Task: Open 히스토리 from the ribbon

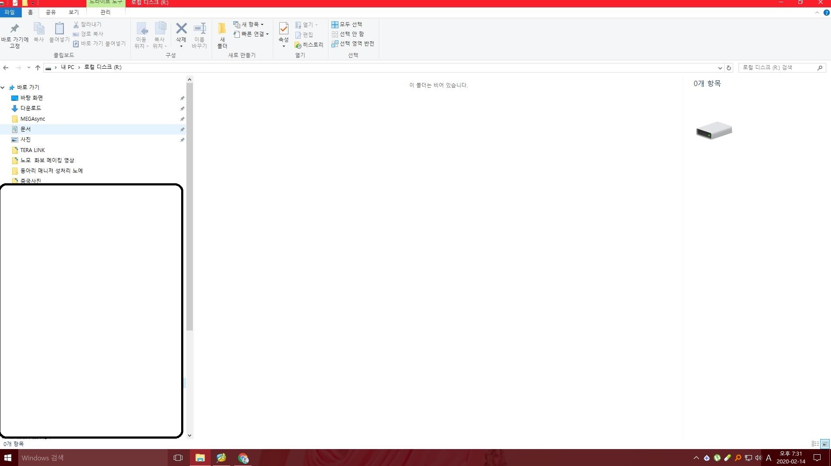Action: click(x=309, y=45)
